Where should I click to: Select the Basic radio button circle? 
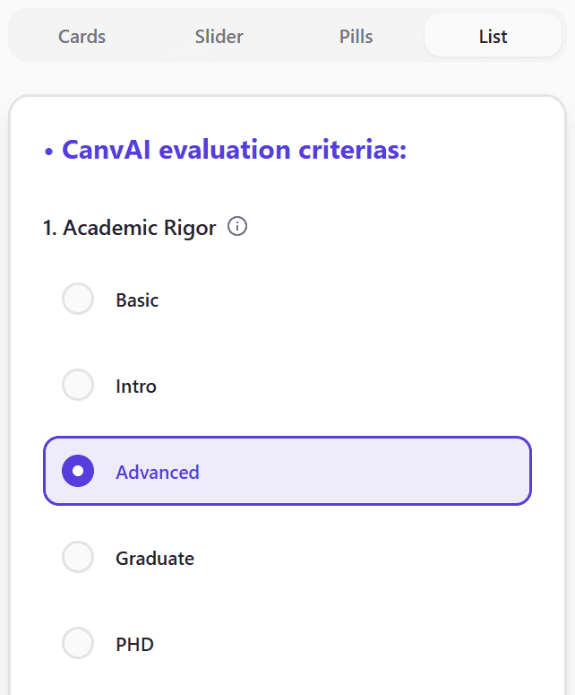pyautogui.click(x=78, y=300)
